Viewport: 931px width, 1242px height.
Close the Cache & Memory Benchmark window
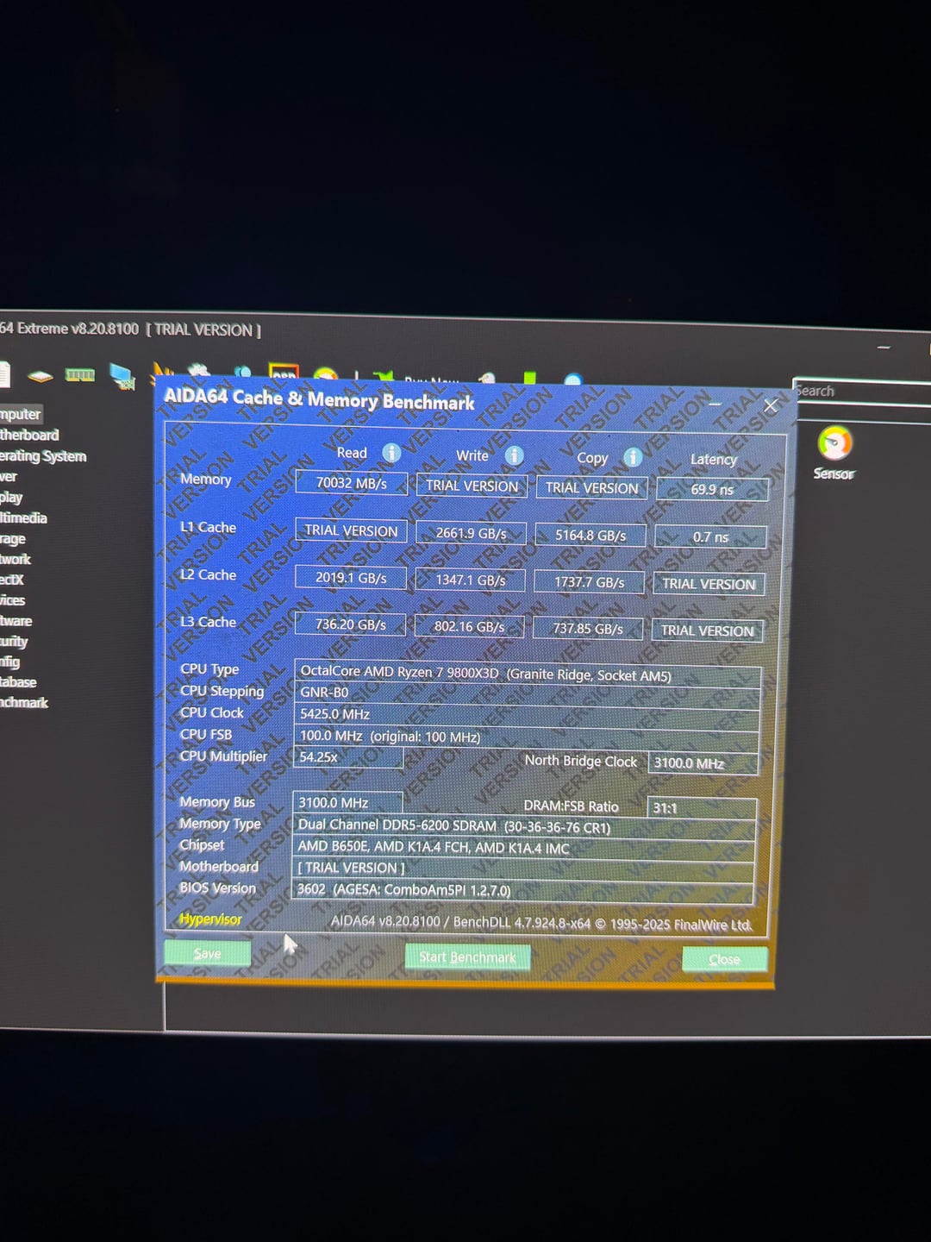pos(771,405)
